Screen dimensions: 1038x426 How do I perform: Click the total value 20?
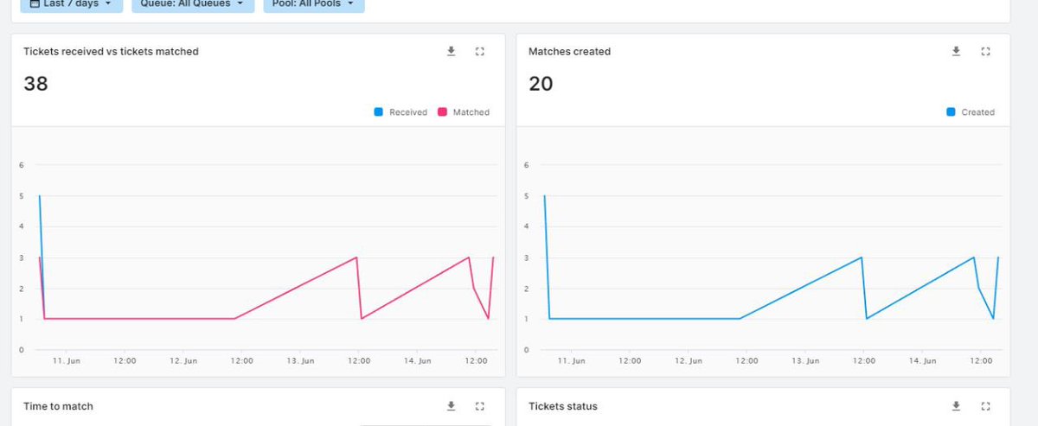pyautogui.click(x=541, y=84)
